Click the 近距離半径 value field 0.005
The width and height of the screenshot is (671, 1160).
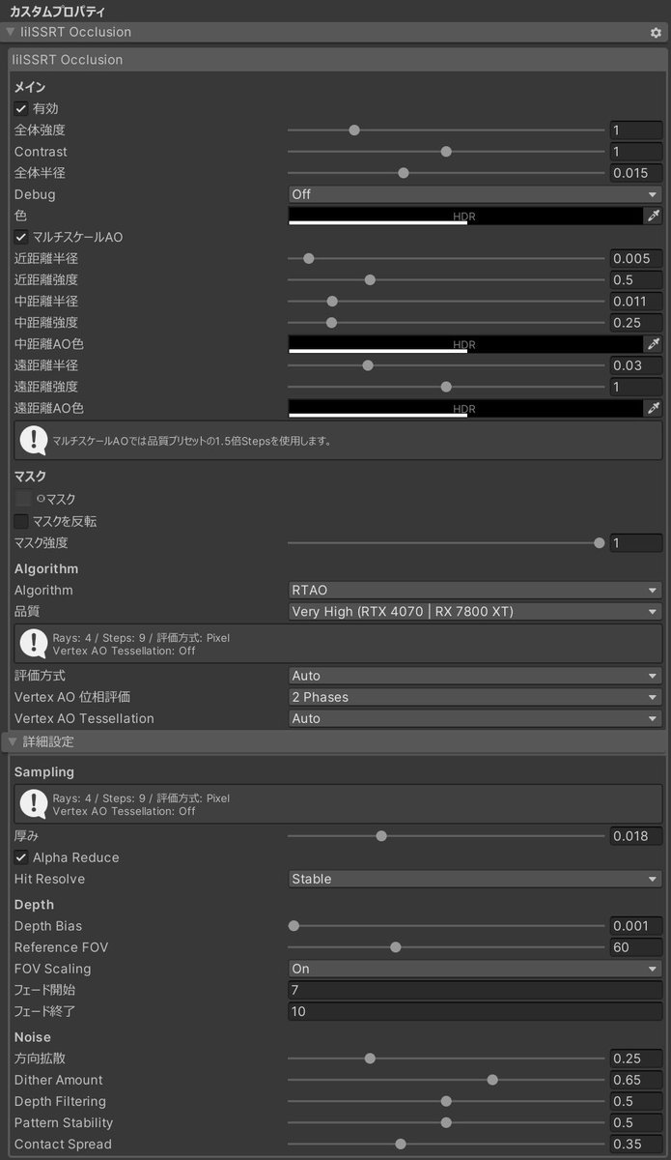[x=636, y=258]
